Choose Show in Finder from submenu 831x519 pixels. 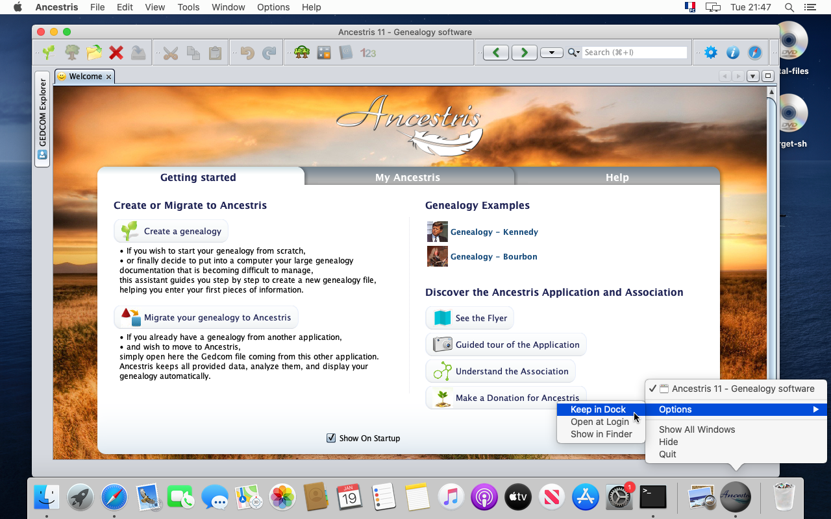click(x=601, y=434)
